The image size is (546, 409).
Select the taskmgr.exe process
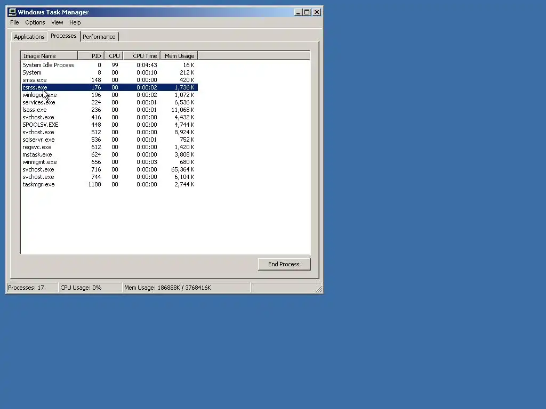pos(109,185)
